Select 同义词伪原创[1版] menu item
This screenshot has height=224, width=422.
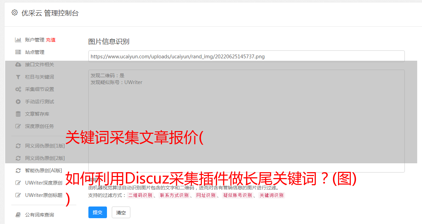tap(45, 146)
